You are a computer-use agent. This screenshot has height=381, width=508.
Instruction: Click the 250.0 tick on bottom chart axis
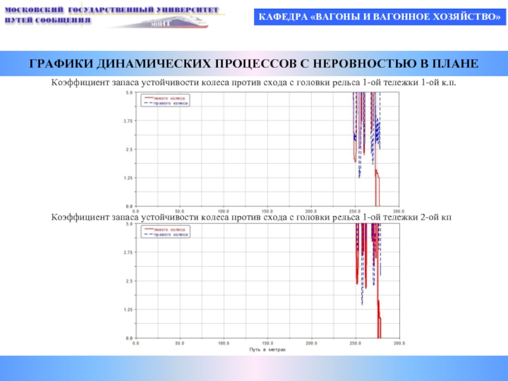[x=355, y=343]
